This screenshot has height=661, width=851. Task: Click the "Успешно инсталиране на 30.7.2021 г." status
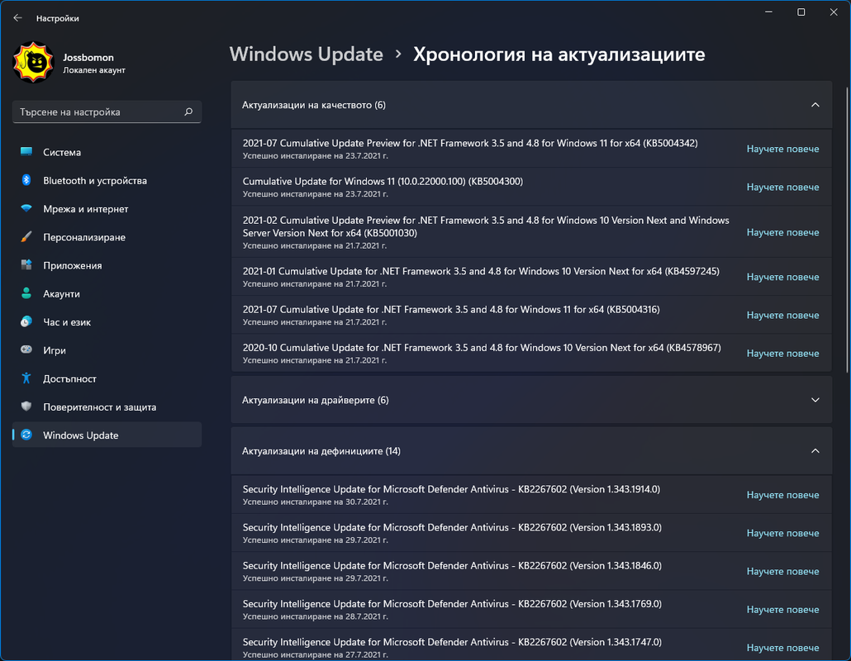pyautogui.click(x=316, y=502)
